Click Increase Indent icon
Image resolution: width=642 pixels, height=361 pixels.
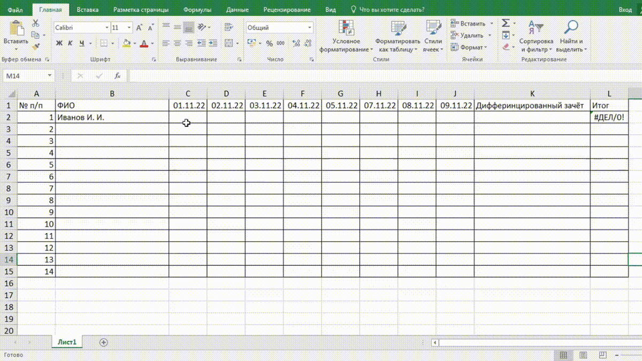pyautogui.click(x=213, y=43)
